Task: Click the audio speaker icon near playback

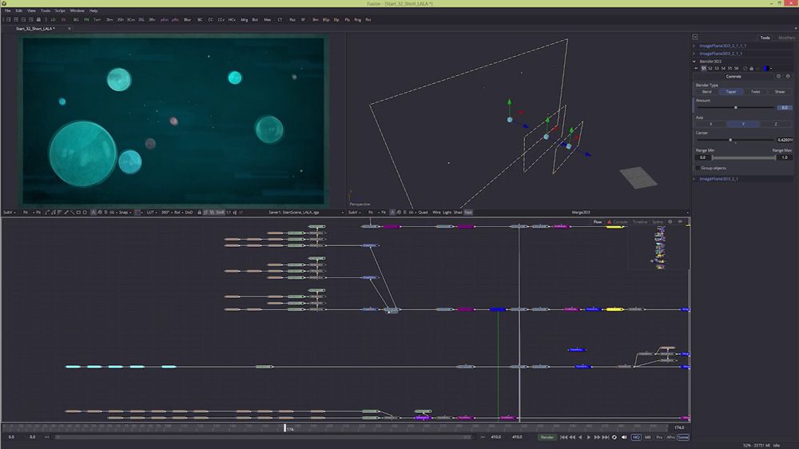Action: tap(624, 437)
